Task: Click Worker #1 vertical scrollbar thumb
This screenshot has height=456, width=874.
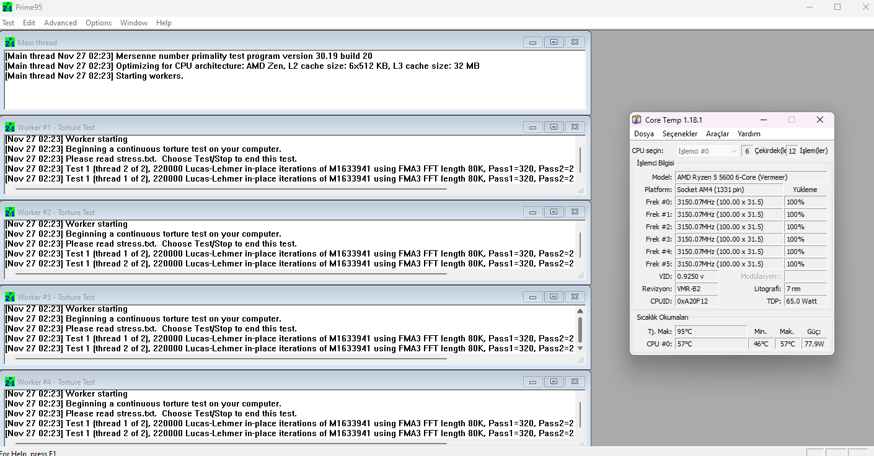Action: click(580, 159)
